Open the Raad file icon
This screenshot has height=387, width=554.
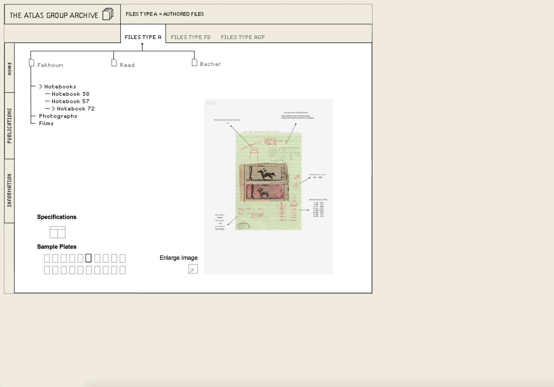point(114,63)
